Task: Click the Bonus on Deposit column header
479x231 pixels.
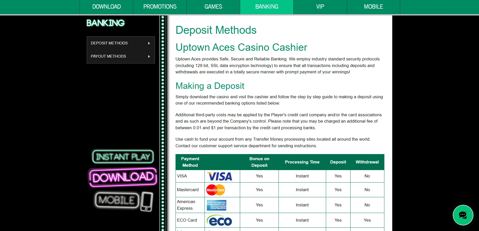Action: [259, 162]
